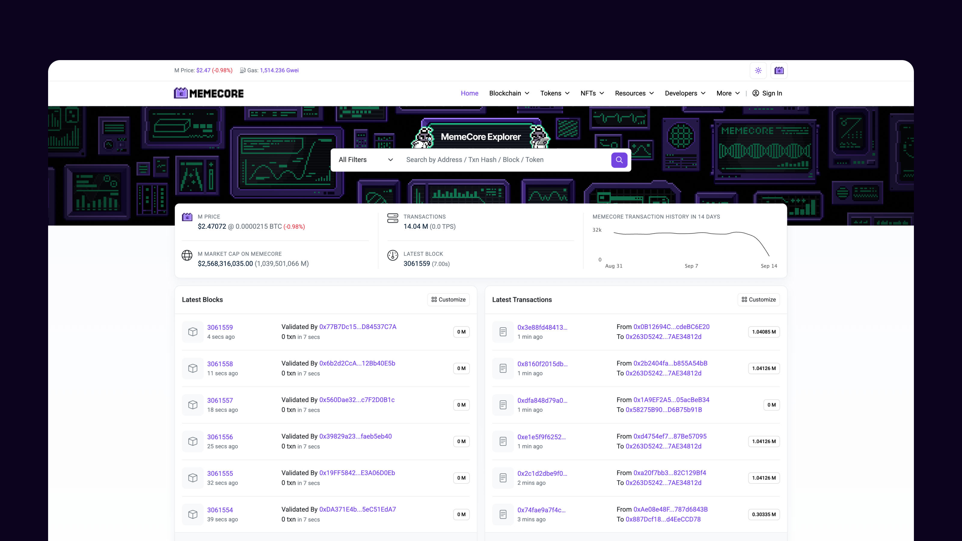Image resolution: width=962 pixels, height=541 pixels.
Task: Click the document icon for transaction 0x3e88fd48413
Action: point(503,332)
